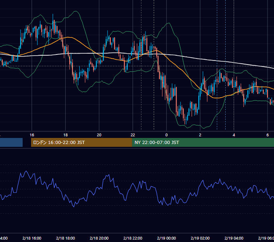Click the 4 hour axis label

point(234,135)
